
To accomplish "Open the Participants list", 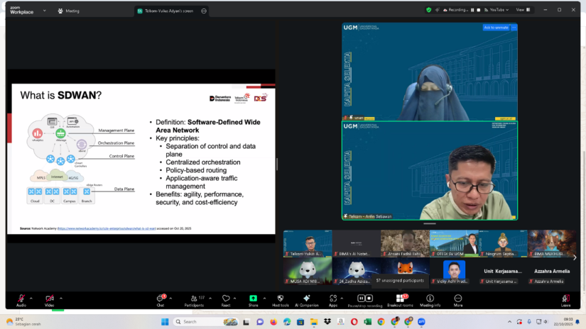I will [x=193, y=299].
